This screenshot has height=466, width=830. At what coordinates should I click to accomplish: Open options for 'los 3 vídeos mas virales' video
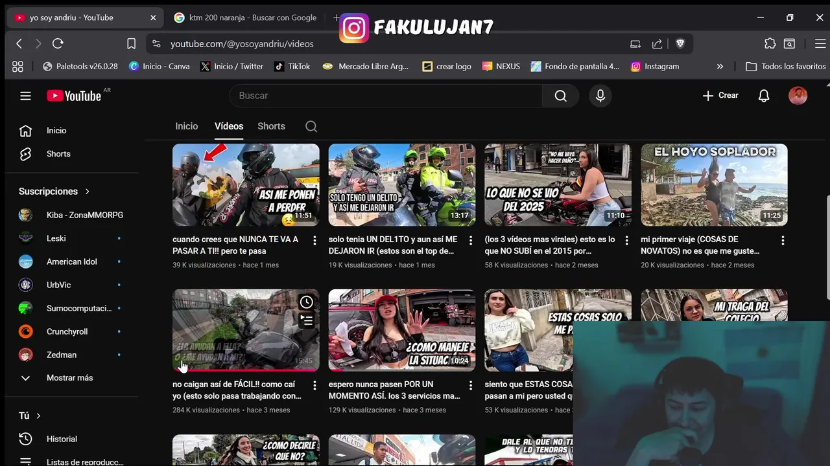click(626, 240)
